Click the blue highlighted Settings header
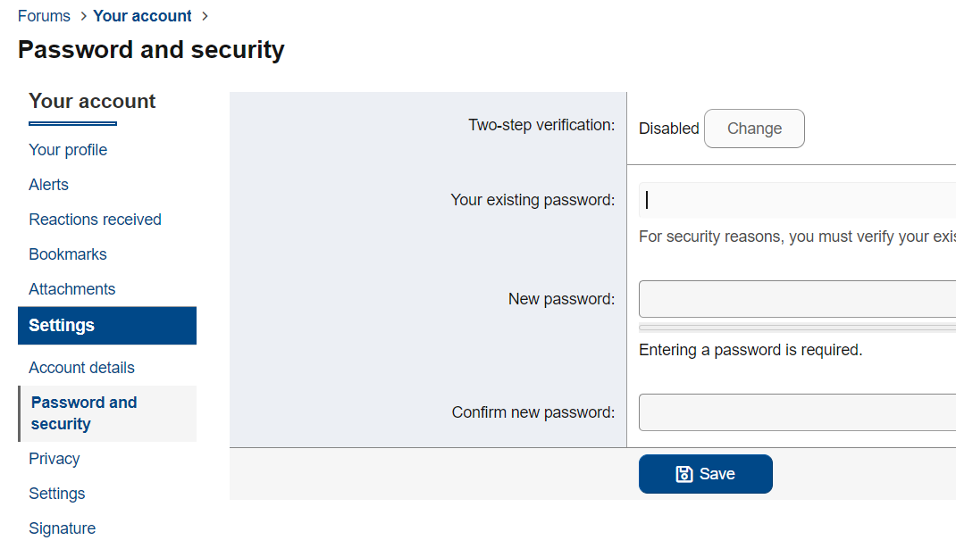Viewport: 956px width, 557px height. [107, 326]
